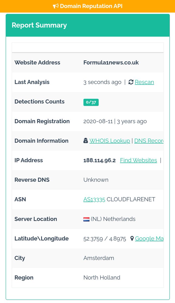This screenshot has height=303, width=175.
Task: Click the 0/37 detections badge
Action: 91,102
